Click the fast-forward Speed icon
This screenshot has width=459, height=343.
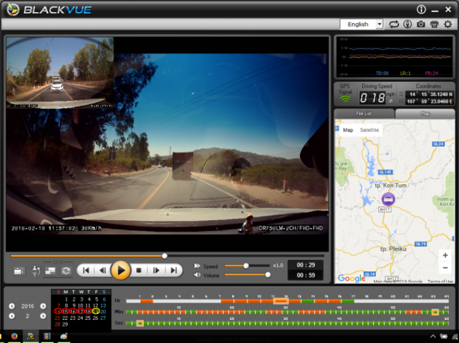click(x=197, y=266)
